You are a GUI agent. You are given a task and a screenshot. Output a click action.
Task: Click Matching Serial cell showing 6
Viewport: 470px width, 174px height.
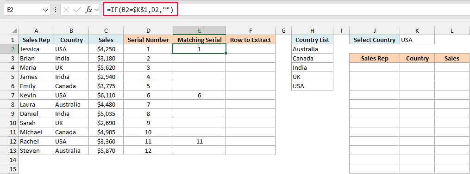(x=199, y=96)
